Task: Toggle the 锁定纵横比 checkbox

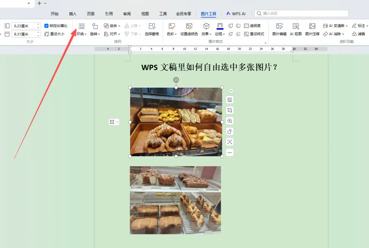Action: [46, 26]
